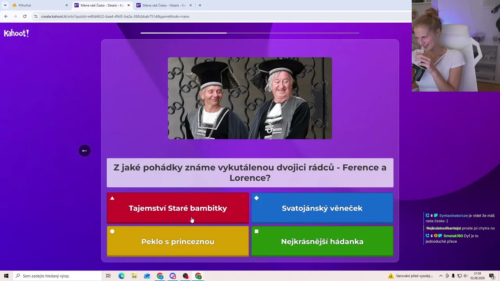The height and width of the screenshot is (281, 500).
Task: Click chat username Smetak190
Action: (x=453, y=236)
